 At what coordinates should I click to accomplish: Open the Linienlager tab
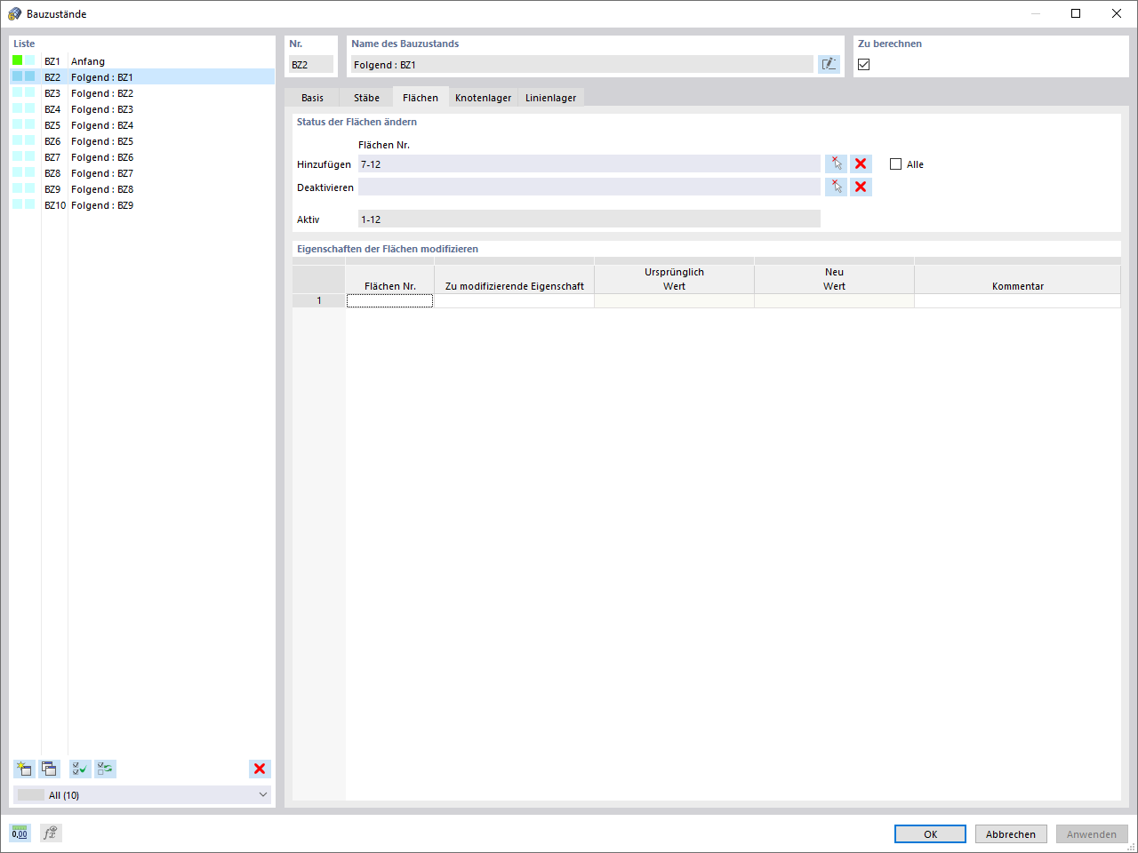550,98
